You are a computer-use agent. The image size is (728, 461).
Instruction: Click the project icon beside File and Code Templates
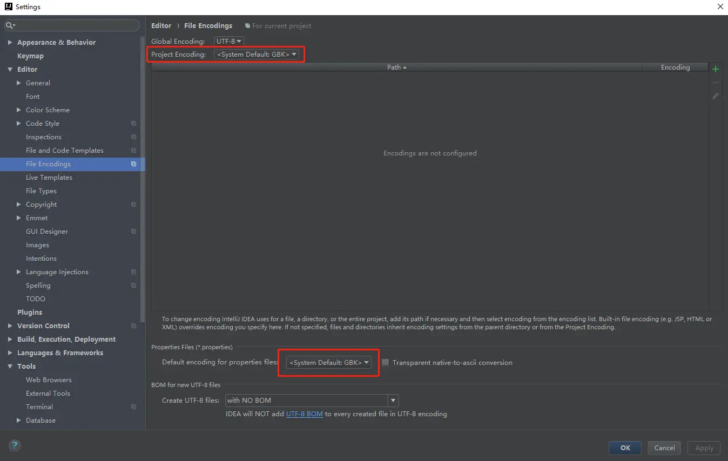point(133,151)
